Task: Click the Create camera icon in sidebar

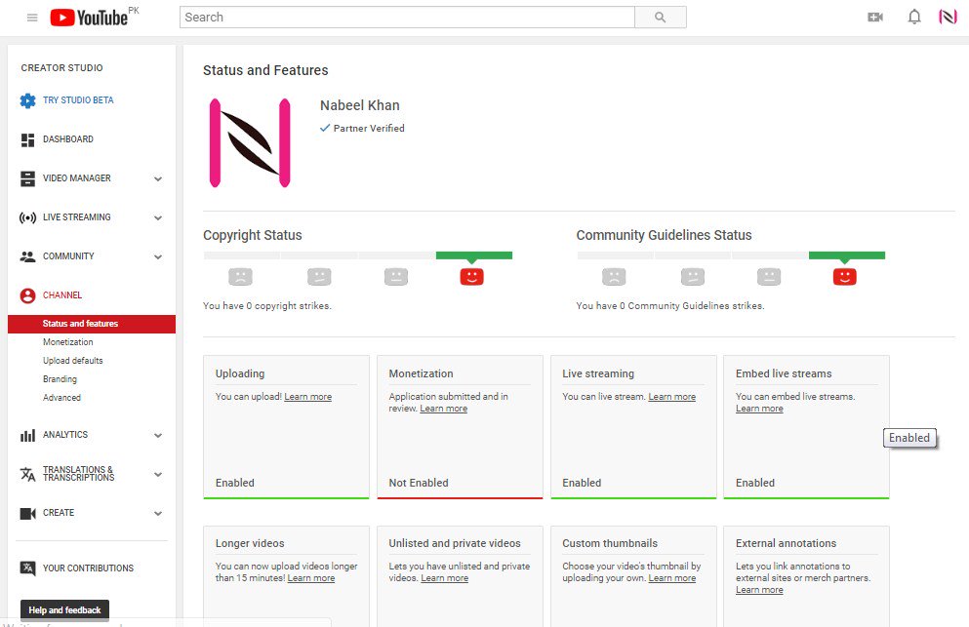Action: click(27, 513)
